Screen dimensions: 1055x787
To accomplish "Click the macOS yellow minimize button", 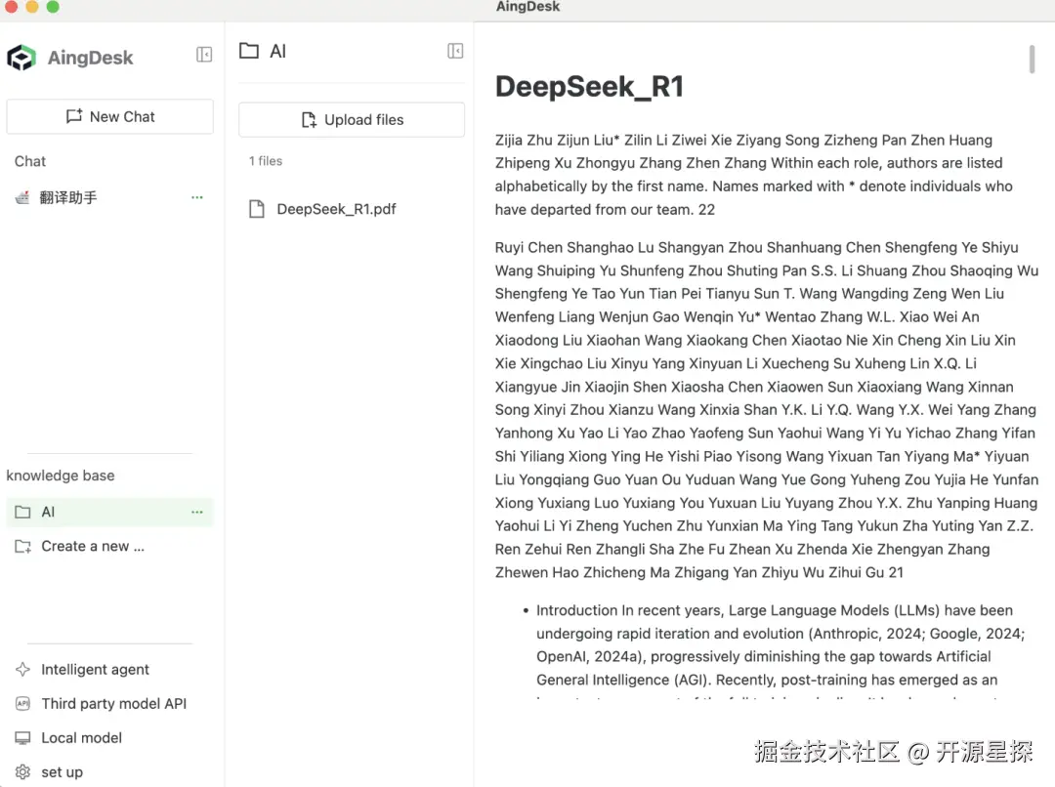I will tap(31, 7).
